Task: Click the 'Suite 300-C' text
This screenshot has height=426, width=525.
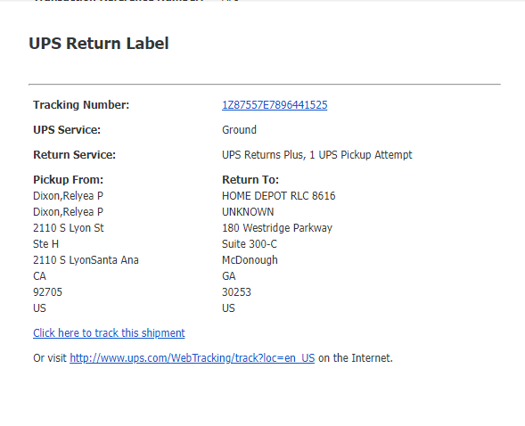Action: click(x=250, y=244)
